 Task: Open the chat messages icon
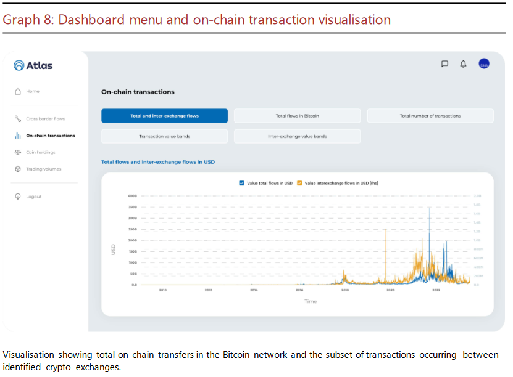click(444, 64)
